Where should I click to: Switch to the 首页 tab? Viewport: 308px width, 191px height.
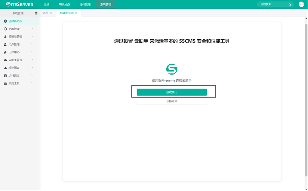click(x=46, y=13)
